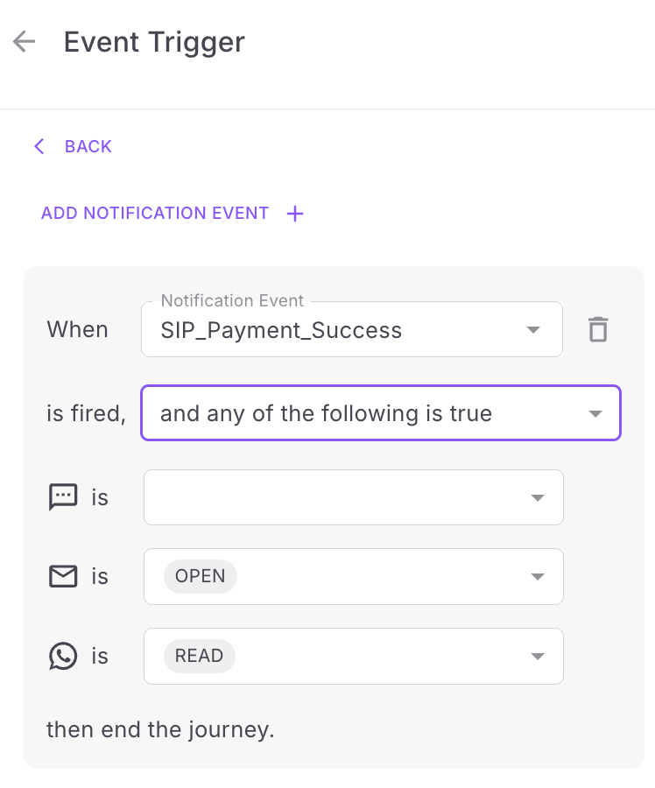Click the purple chevron next to BACK
This screenshot has height=788, width=655.
pos(39,146)
